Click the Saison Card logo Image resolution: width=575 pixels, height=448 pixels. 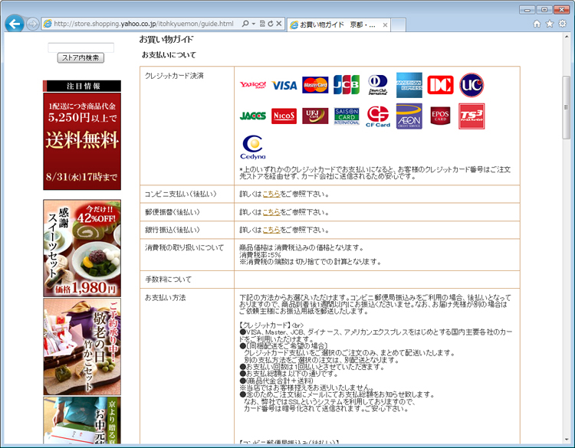click(347, 116)
